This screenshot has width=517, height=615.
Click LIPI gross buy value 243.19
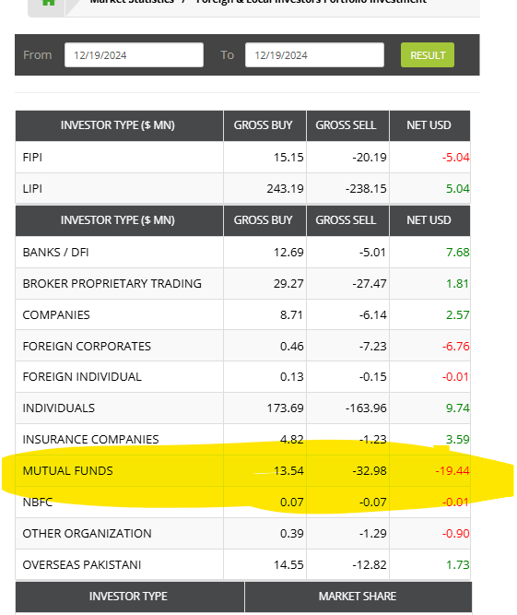pos(286,189)
